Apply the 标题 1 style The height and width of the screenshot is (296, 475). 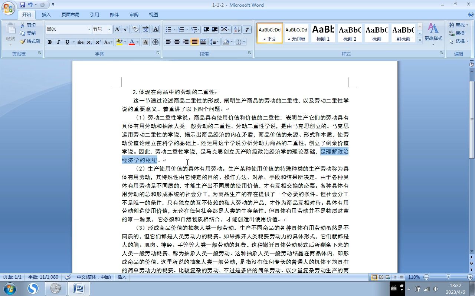323,33
